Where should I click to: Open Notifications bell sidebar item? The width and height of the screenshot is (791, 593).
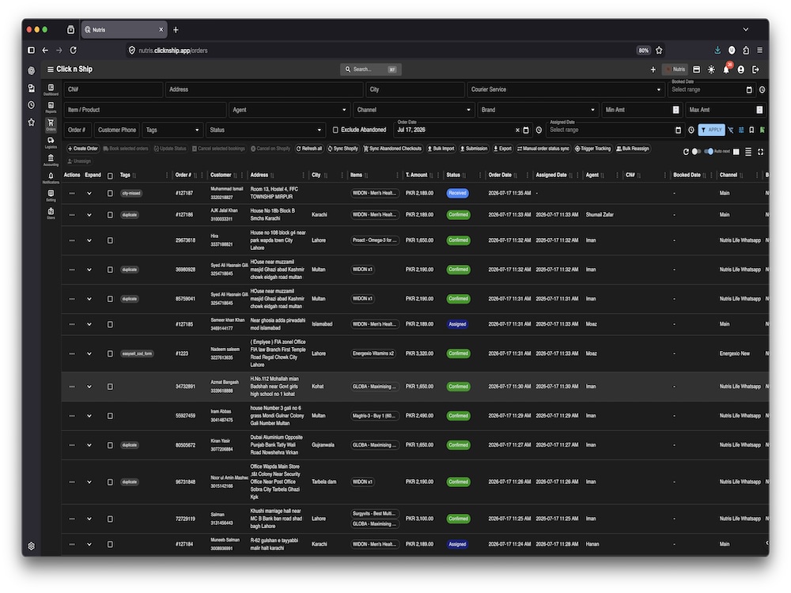(x=51, y=178)
